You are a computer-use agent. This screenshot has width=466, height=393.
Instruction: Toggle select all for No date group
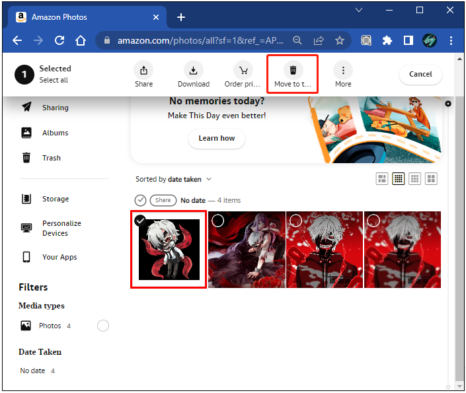pos(140,200)
